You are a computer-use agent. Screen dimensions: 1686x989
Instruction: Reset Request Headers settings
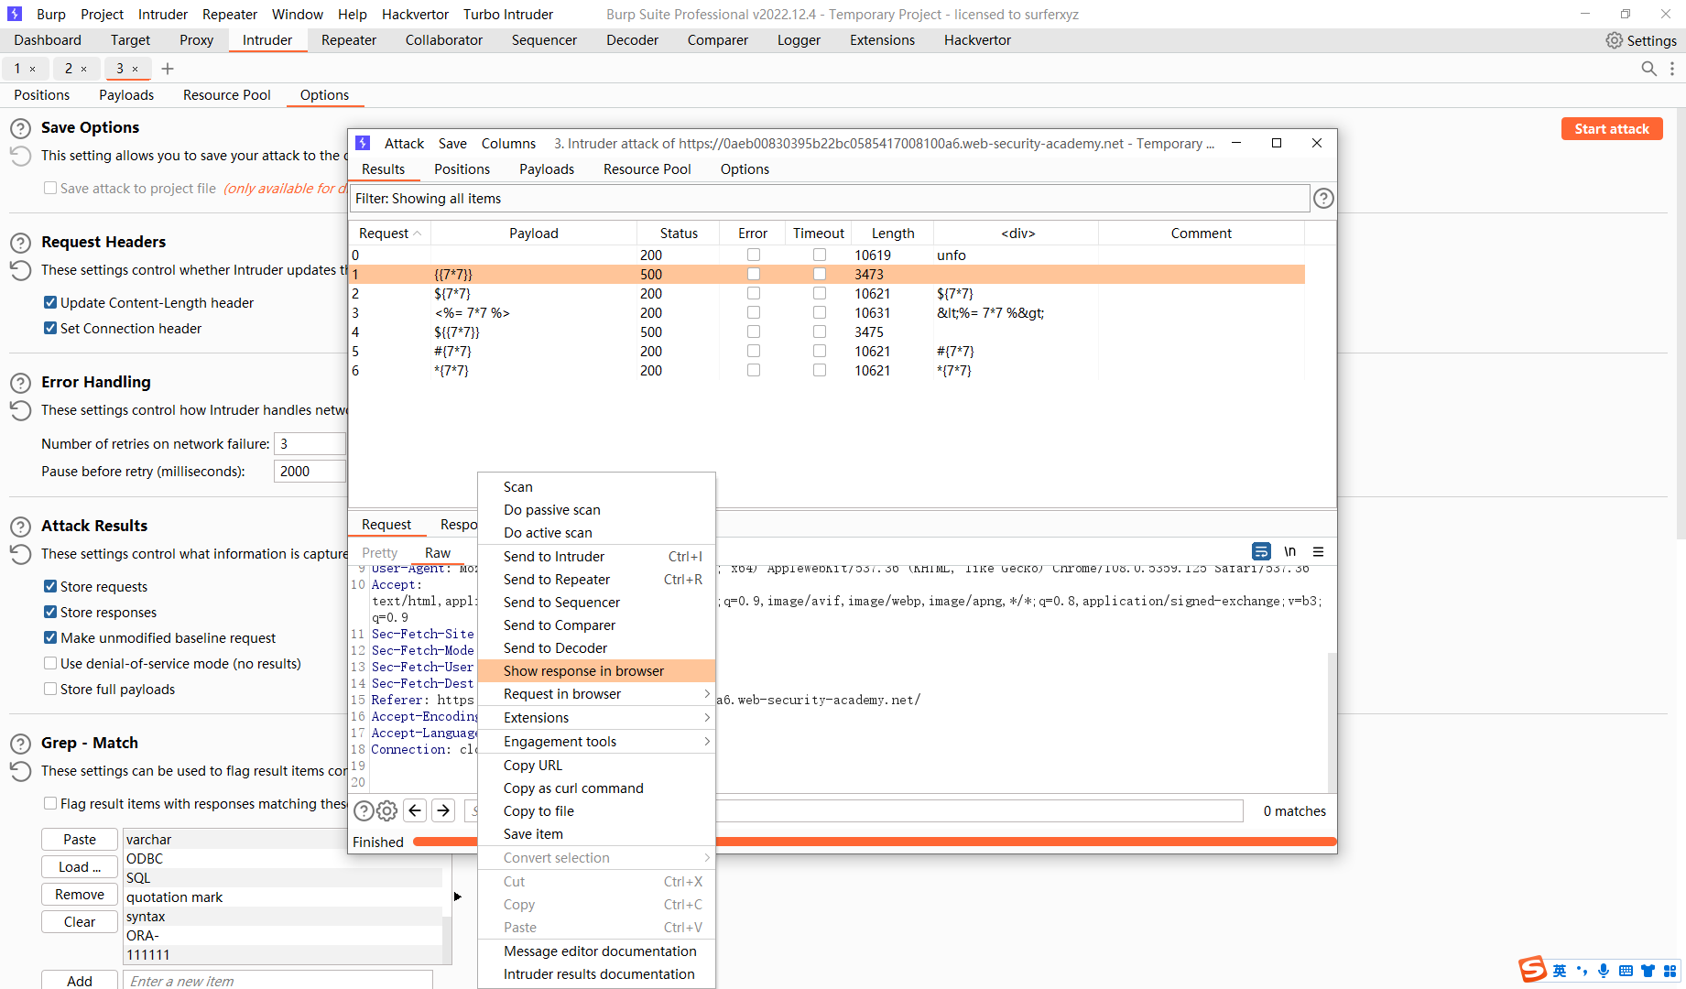(20, 271)
